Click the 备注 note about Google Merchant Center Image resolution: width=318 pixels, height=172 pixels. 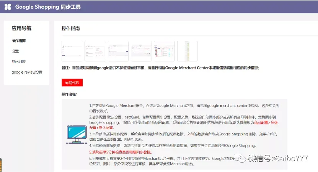pos(160,68)
